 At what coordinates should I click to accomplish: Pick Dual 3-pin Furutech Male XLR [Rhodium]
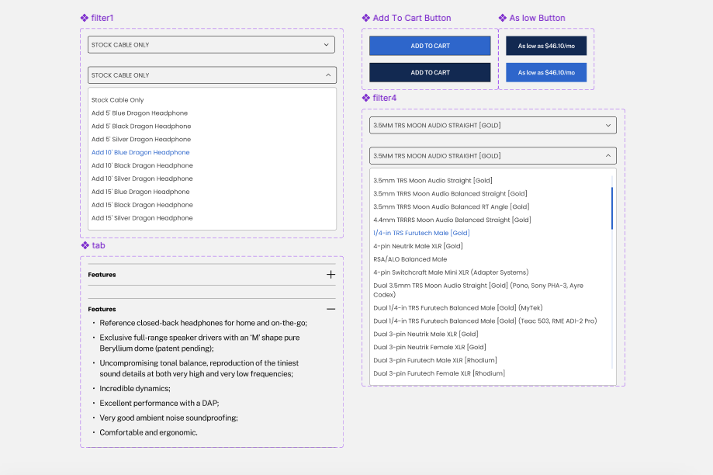(x=435, y=360)
